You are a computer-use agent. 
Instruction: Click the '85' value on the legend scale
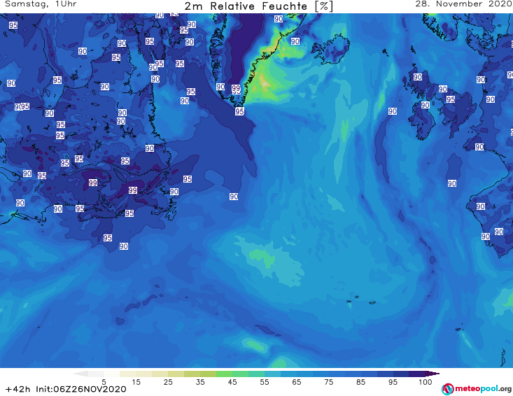tap(360, 382)
